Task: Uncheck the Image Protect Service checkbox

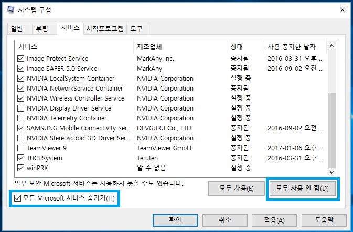Action: tap(20, 59)
